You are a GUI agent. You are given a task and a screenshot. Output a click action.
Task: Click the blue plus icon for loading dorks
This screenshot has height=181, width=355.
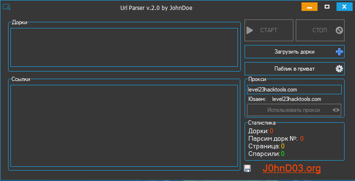339,52
